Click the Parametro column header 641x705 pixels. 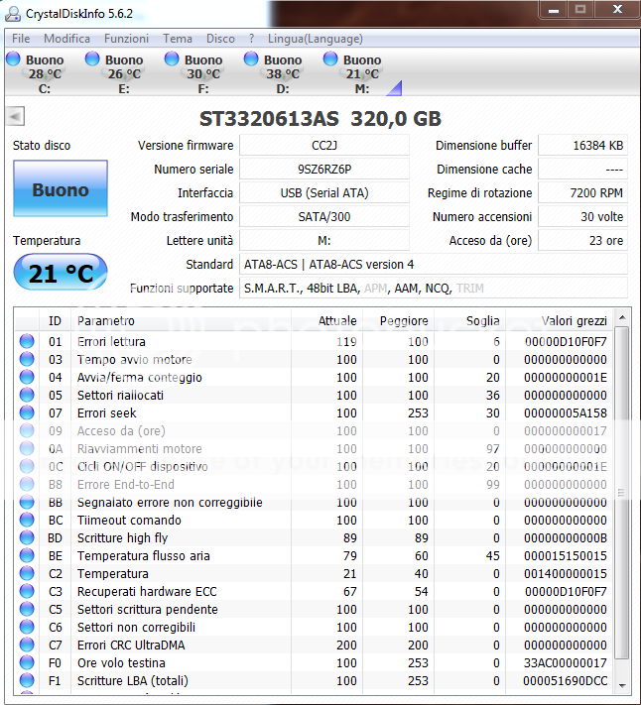pyautogui.click(x=105, y=321)
